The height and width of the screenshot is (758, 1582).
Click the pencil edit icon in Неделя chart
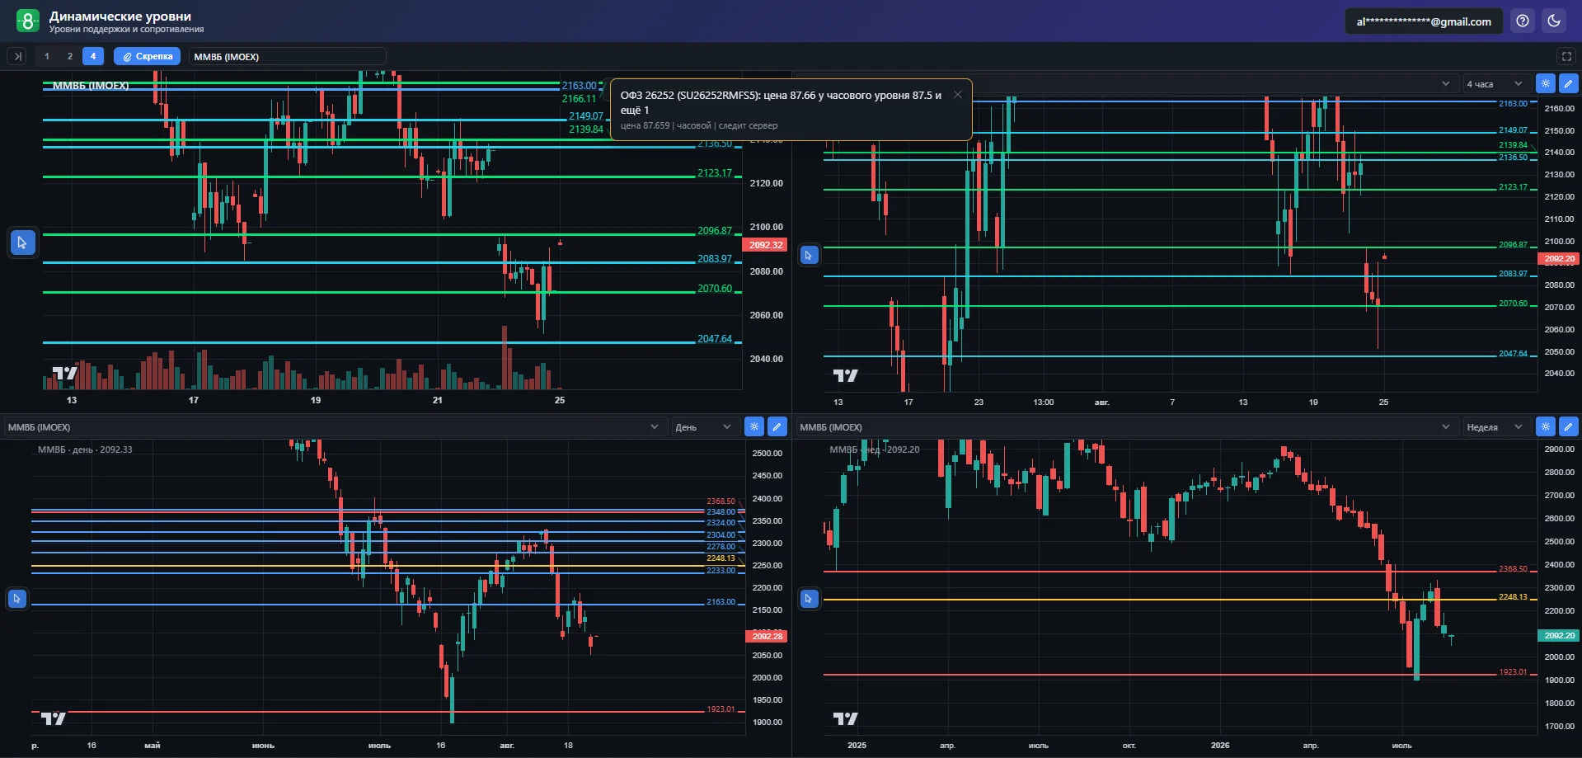pyautogui.click(x=1568, y=426)
